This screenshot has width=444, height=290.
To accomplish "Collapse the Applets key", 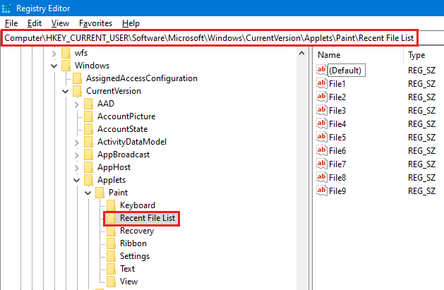I will (x=76, y=180).
